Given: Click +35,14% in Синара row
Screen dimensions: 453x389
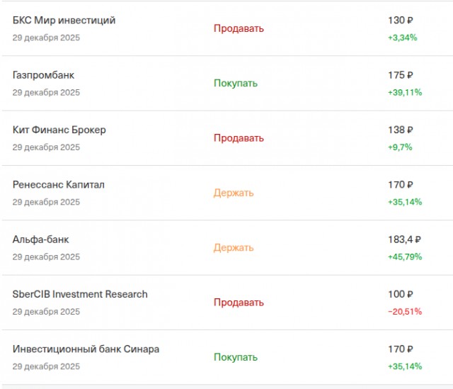Looking at the screenshot, I should click(405, 366).
